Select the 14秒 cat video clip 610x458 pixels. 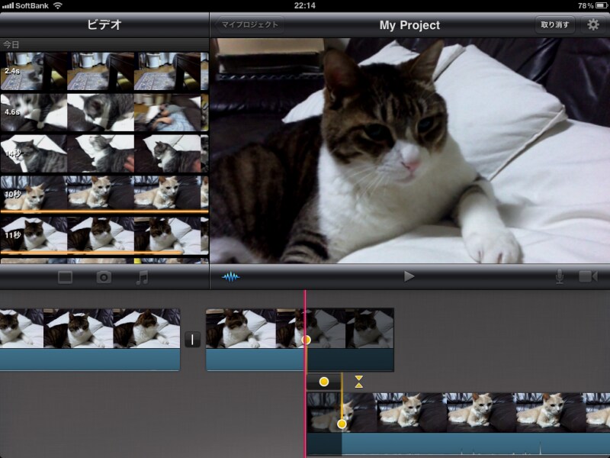click(104, 153)
